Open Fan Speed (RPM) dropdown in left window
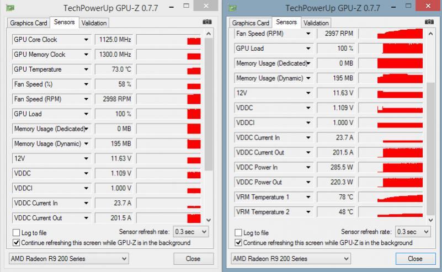This screenshot has height=272, width=442. 86,99
